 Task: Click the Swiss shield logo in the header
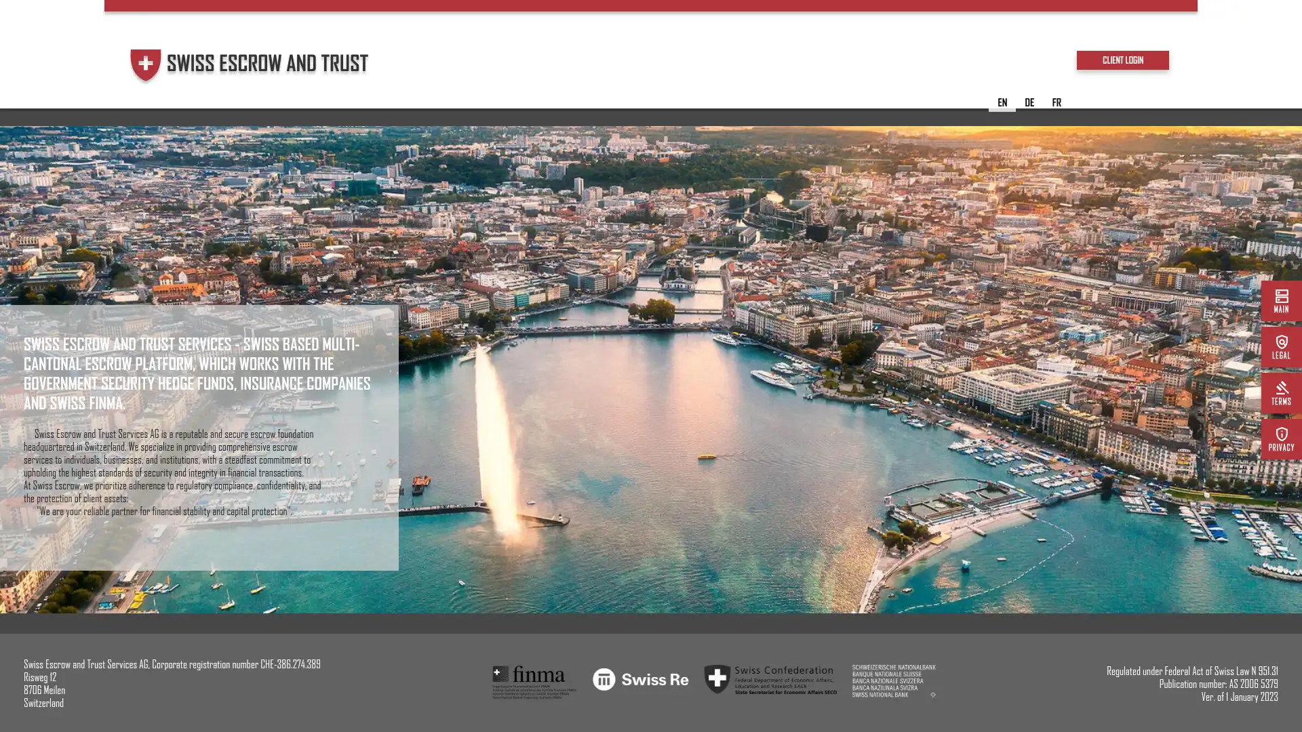[146, 64]
